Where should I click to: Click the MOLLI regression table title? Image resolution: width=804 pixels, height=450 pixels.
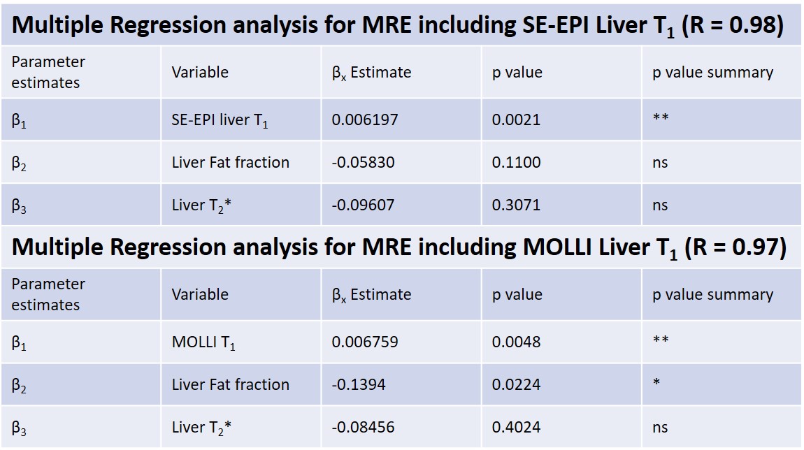399,247
